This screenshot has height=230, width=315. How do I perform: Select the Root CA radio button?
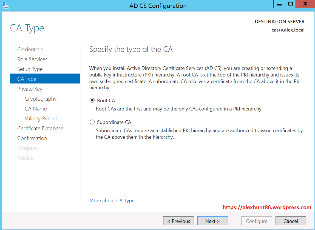[92, 101]
